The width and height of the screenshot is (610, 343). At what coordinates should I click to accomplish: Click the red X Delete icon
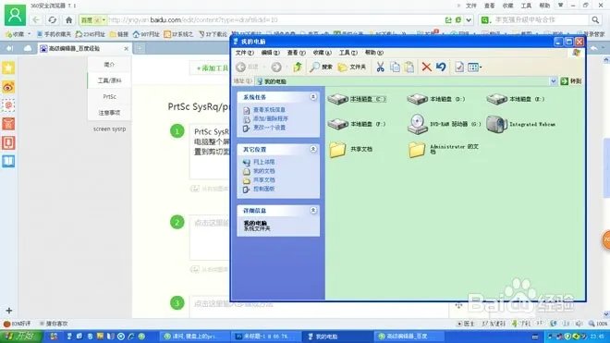(426, 67)
